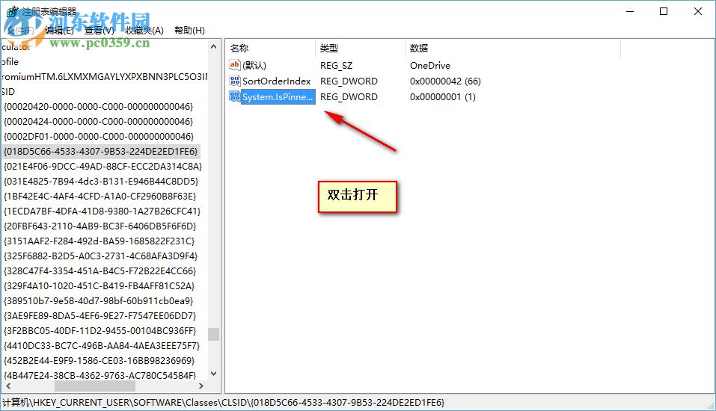
Task: Select key {3F2BBC05-40DF-11D2-9455-00104BC936FF}
Action: coord(100,331)
